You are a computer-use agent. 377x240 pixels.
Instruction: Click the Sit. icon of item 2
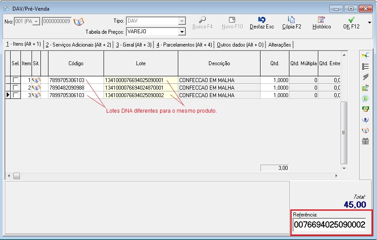point(36,87)
